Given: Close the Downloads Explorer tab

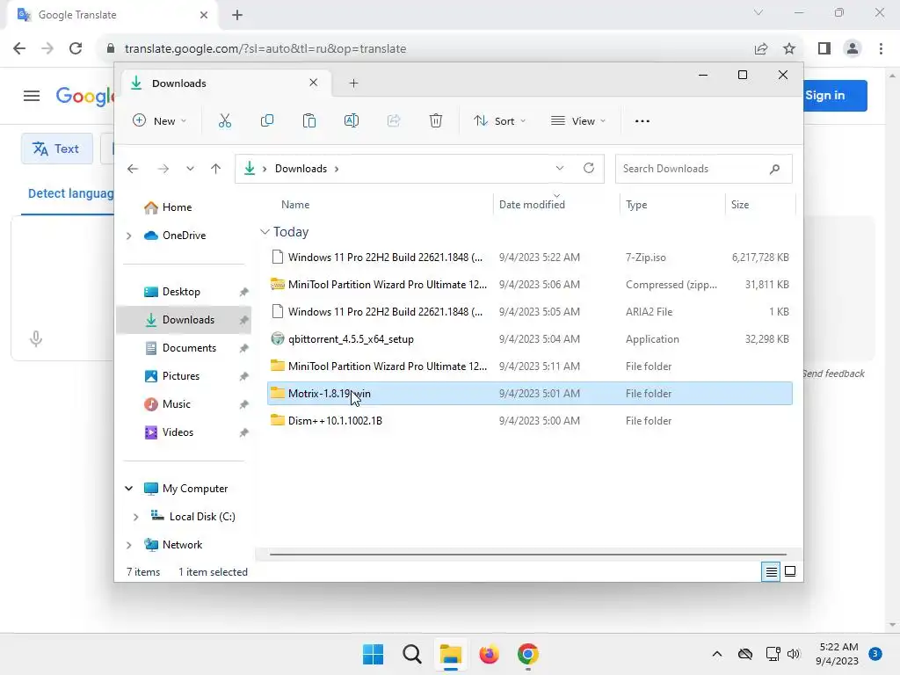Looking at the screenshot, I should (x=314, y=83).
